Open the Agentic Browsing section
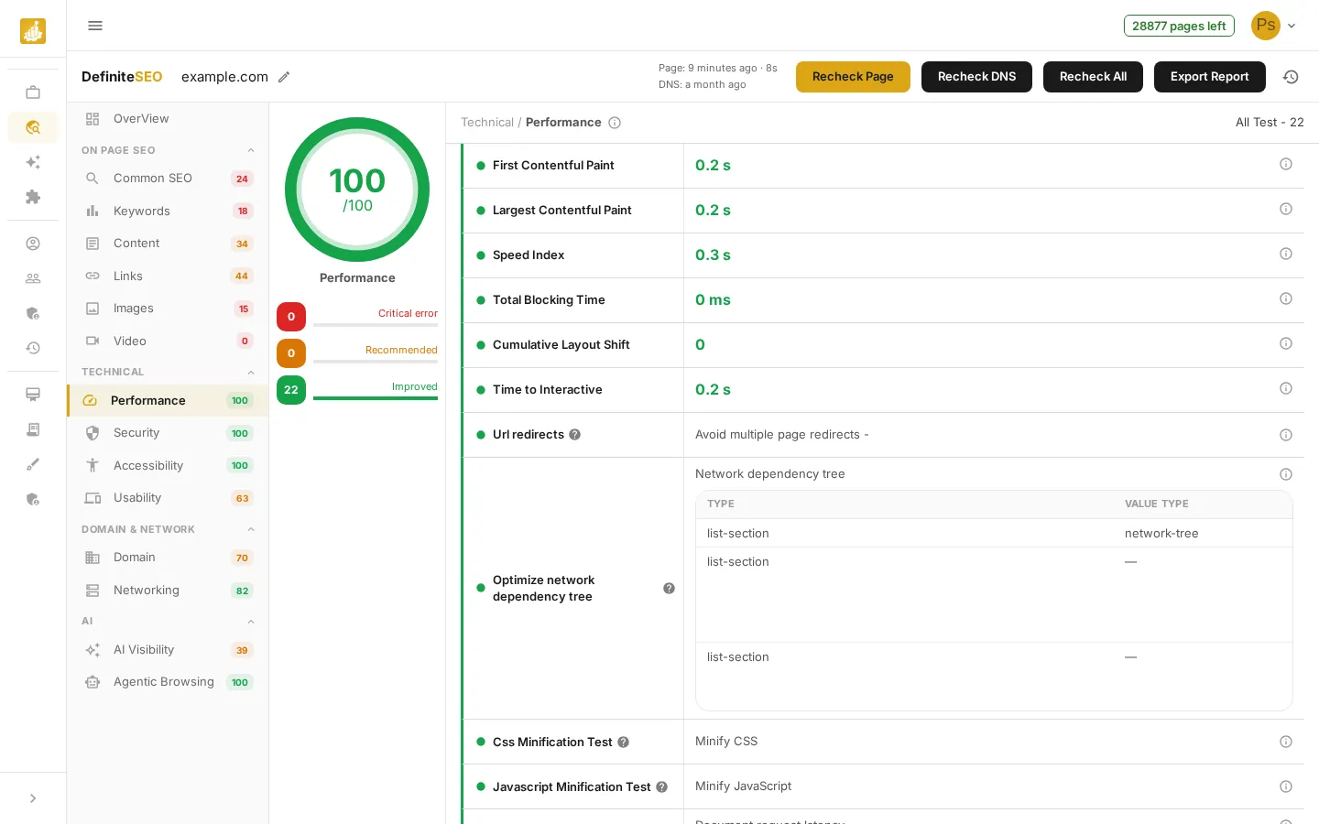The width and height of the screenshot is (1319, 824). coord(168,682)
